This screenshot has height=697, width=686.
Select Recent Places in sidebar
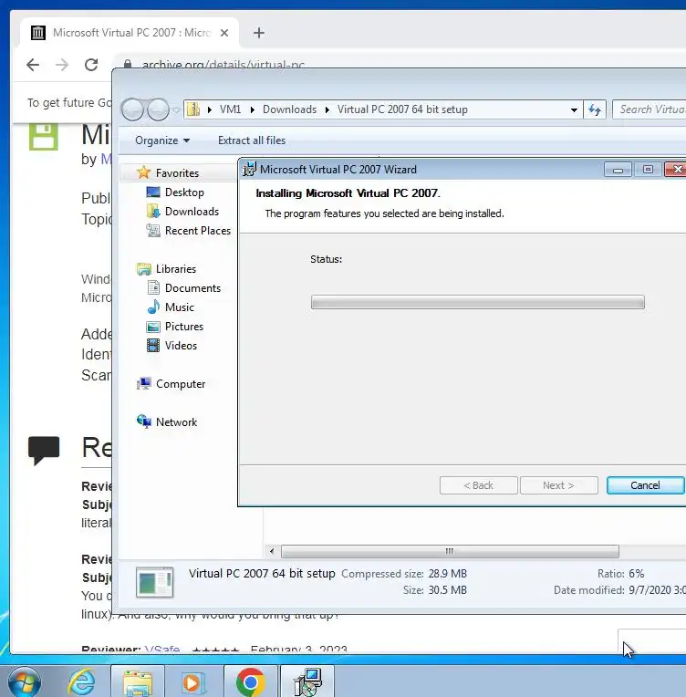(197, 230)
